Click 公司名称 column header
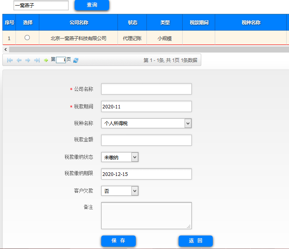Screen dimensions: 289x249 click(x=79, y=23)
